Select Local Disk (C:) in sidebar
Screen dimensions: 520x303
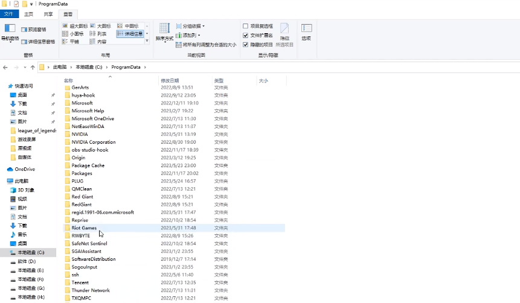pyautogui.click(x=28, y=252)
